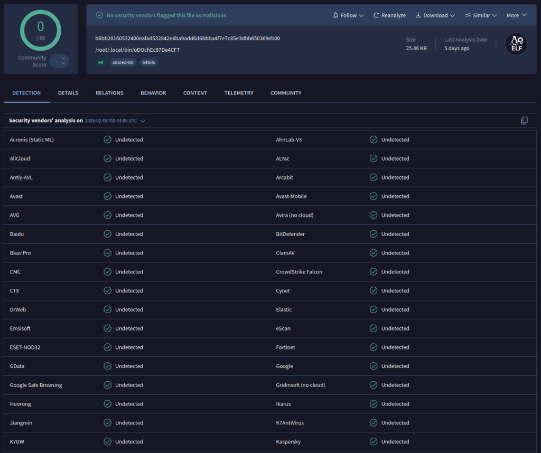Expand the Similar dropdown chevron
The image size is (541, 453).
tap(495, 15)
